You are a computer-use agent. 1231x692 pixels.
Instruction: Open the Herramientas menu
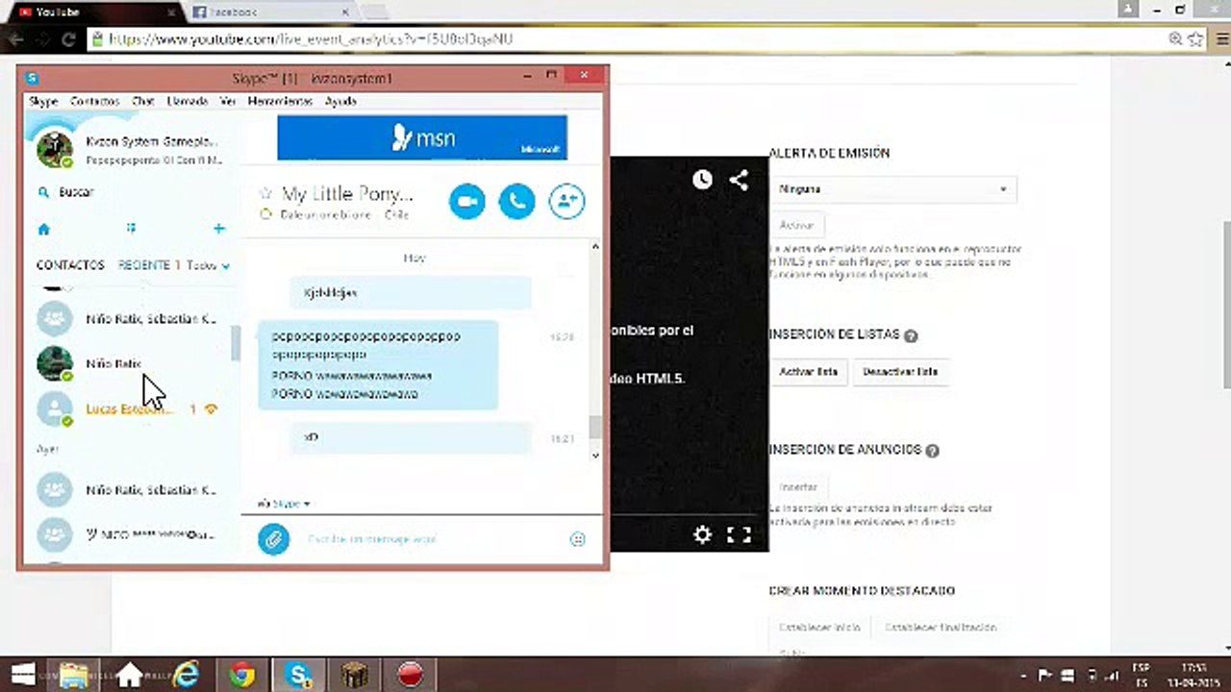280,101
